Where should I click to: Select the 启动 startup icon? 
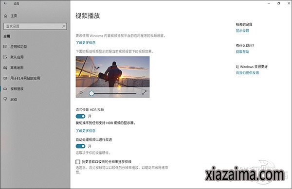point(5,99)
